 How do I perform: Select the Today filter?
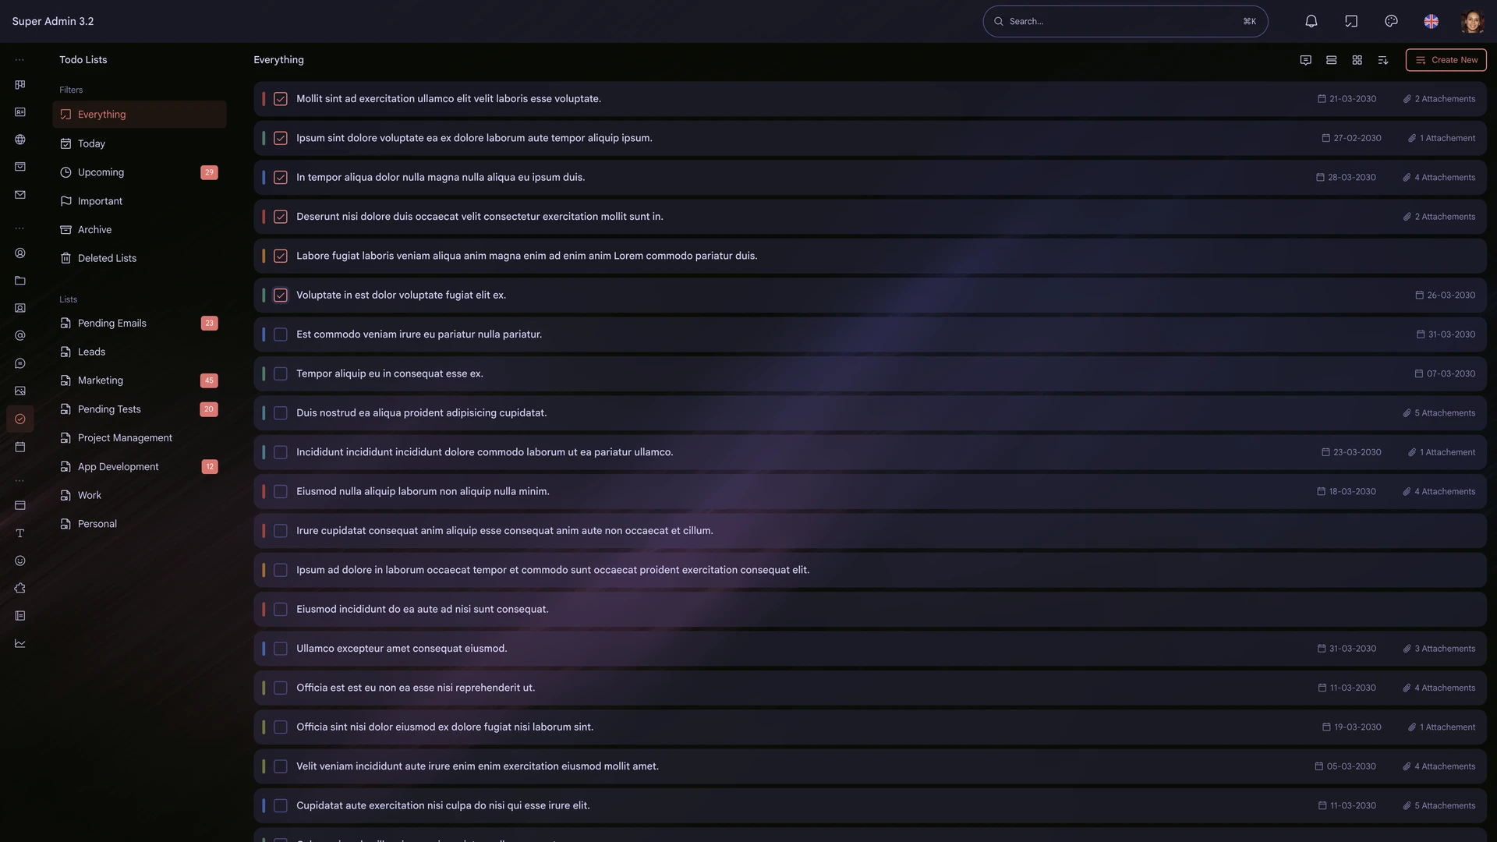point(140,143)
